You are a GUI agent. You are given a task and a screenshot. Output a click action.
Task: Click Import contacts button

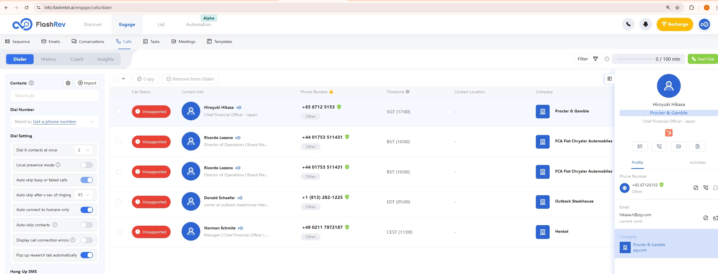(x=87, y=83)
